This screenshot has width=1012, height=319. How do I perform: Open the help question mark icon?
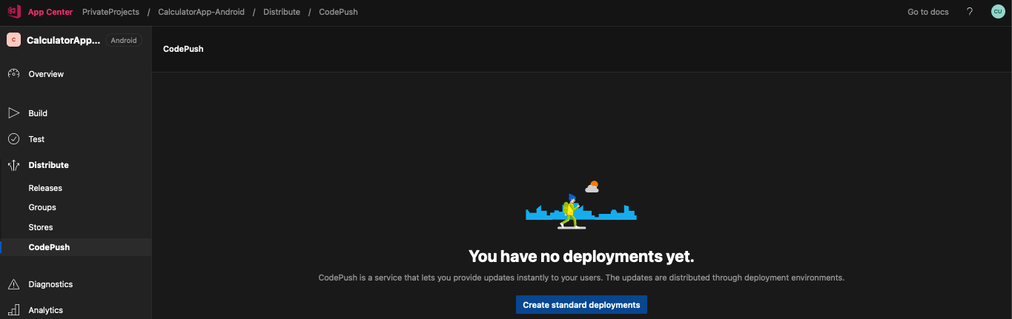[x=970, y=12]
